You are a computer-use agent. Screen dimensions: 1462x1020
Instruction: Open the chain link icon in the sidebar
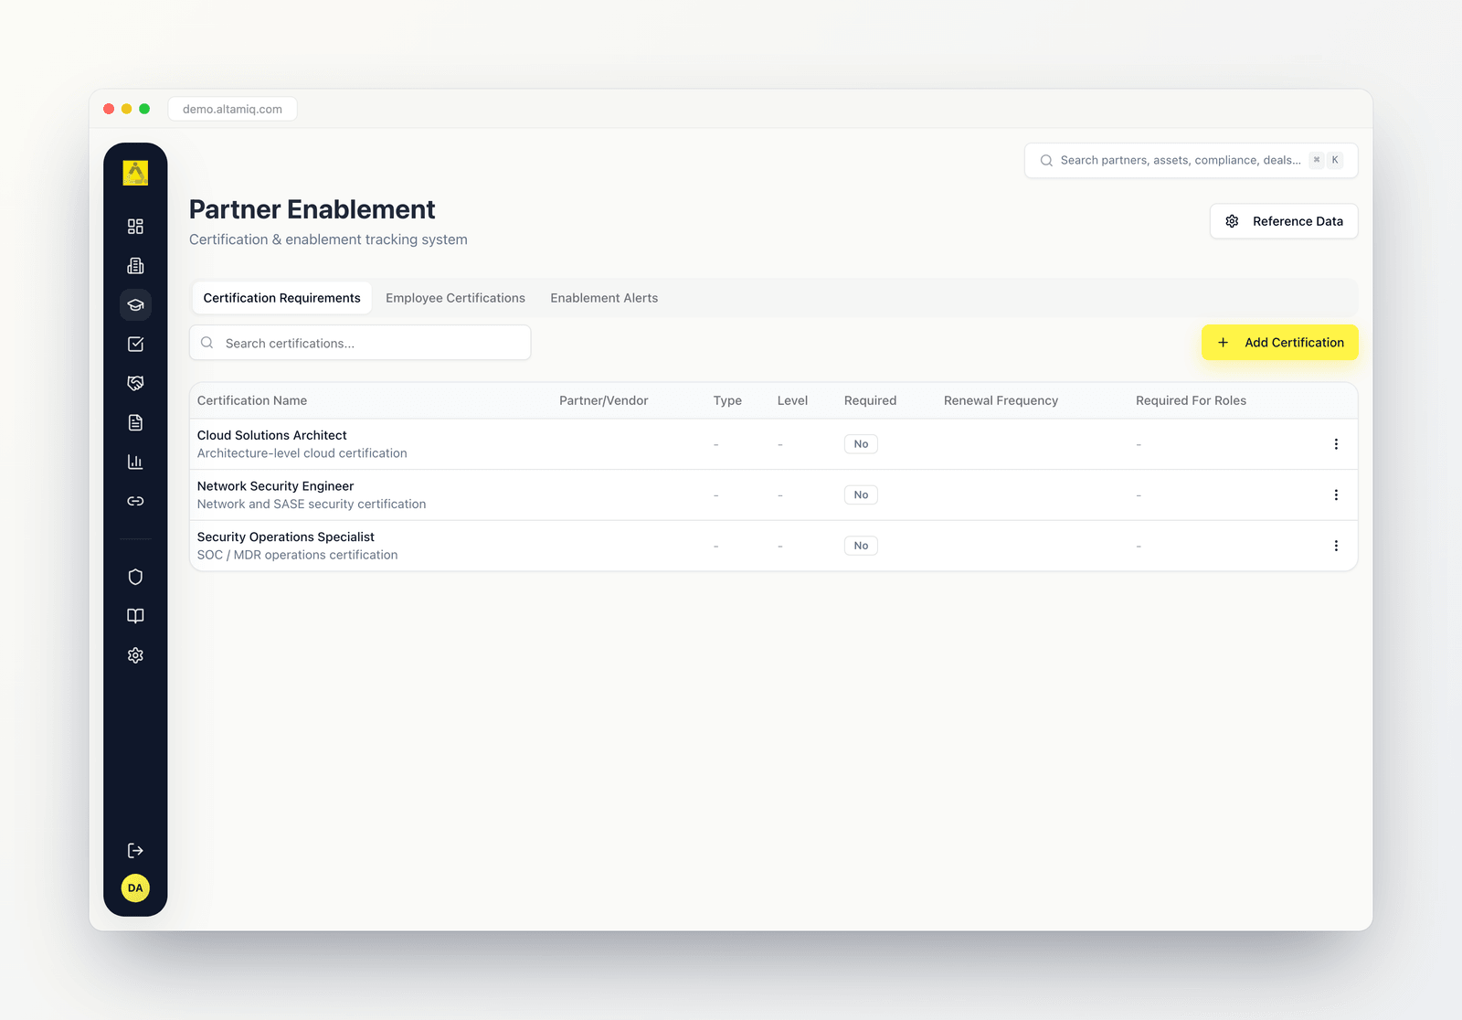[135, 501]
